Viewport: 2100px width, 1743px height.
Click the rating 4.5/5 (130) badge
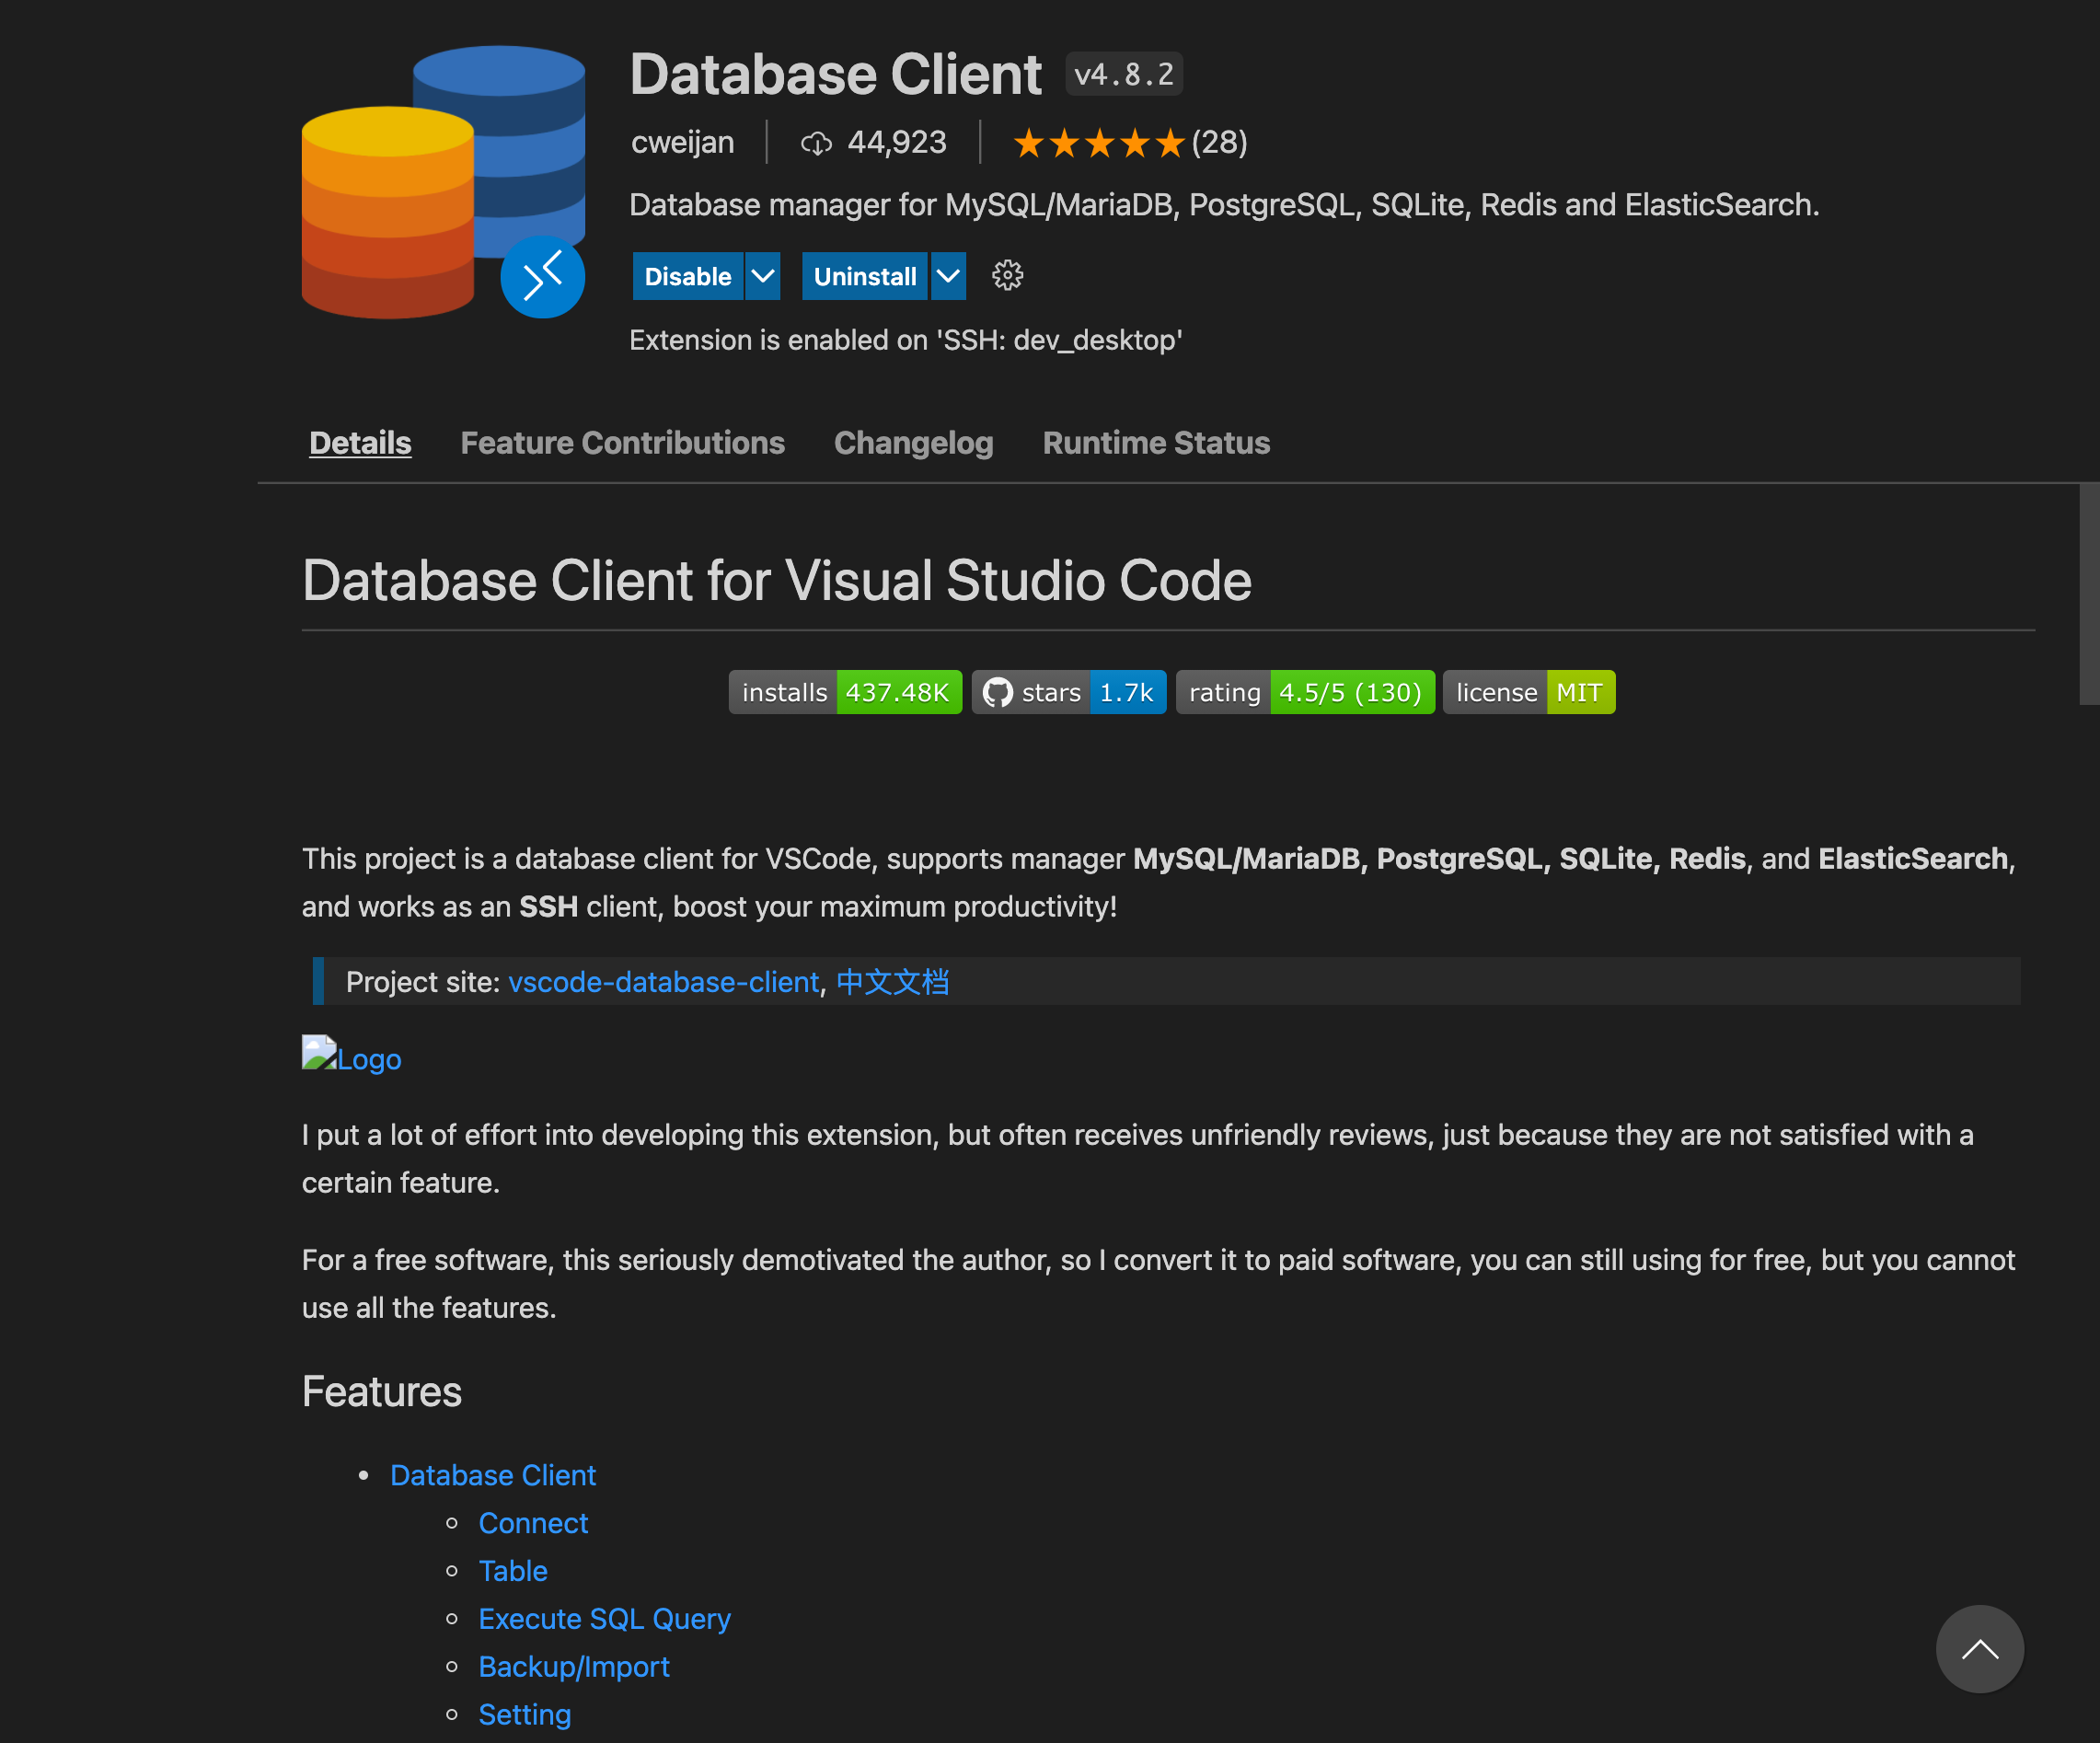1305,692
